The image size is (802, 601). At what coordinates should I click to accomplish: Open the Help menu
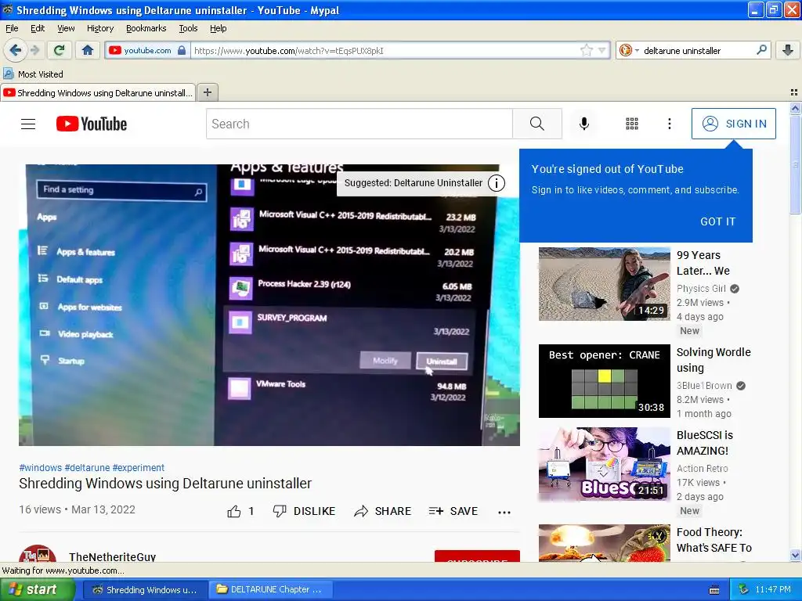[x=219, y=28]
